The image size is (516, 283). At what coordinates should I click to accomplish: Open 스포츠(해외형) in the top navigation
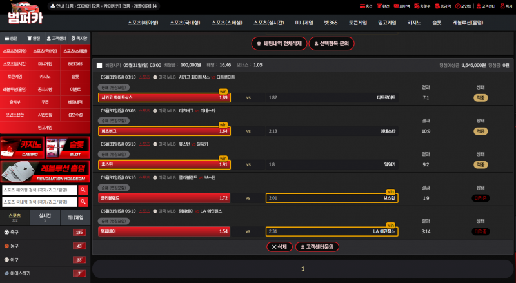143,23
